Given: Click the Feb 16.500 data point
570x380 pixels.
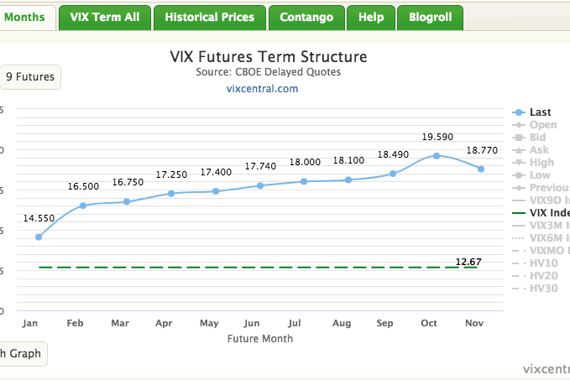Looking at the screenshot, I should pyautogui.click(x=83, y=206).
